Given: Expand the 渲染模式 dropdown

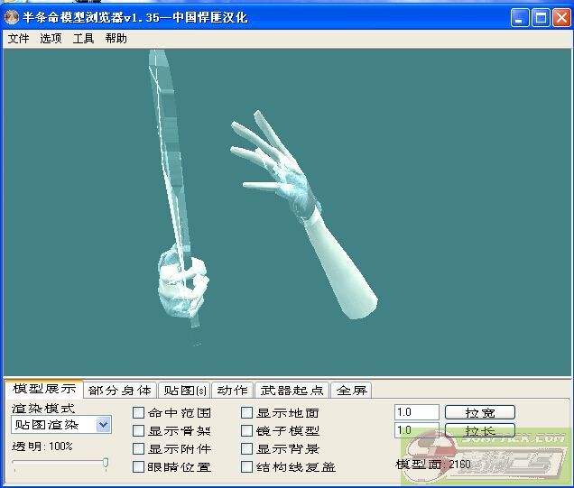Looking at the screenshot, I should 103,425.
